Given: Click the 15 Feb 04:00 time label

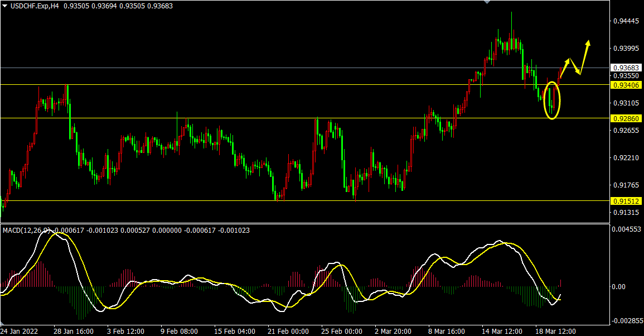Looking at the screenshot, I should 235,332.
